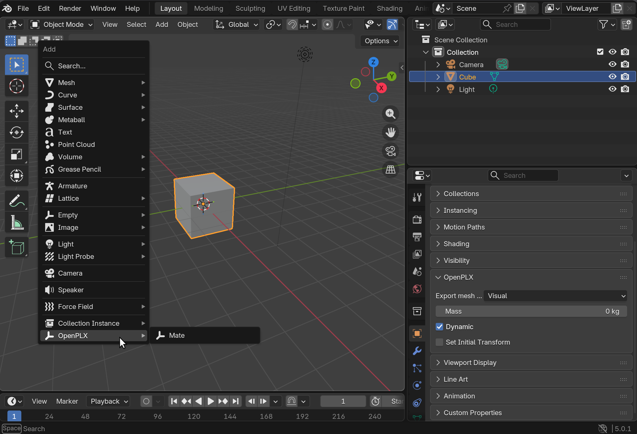Open the Playback dropdown
Screen dimensions: 637x434
tap(108, 401)
